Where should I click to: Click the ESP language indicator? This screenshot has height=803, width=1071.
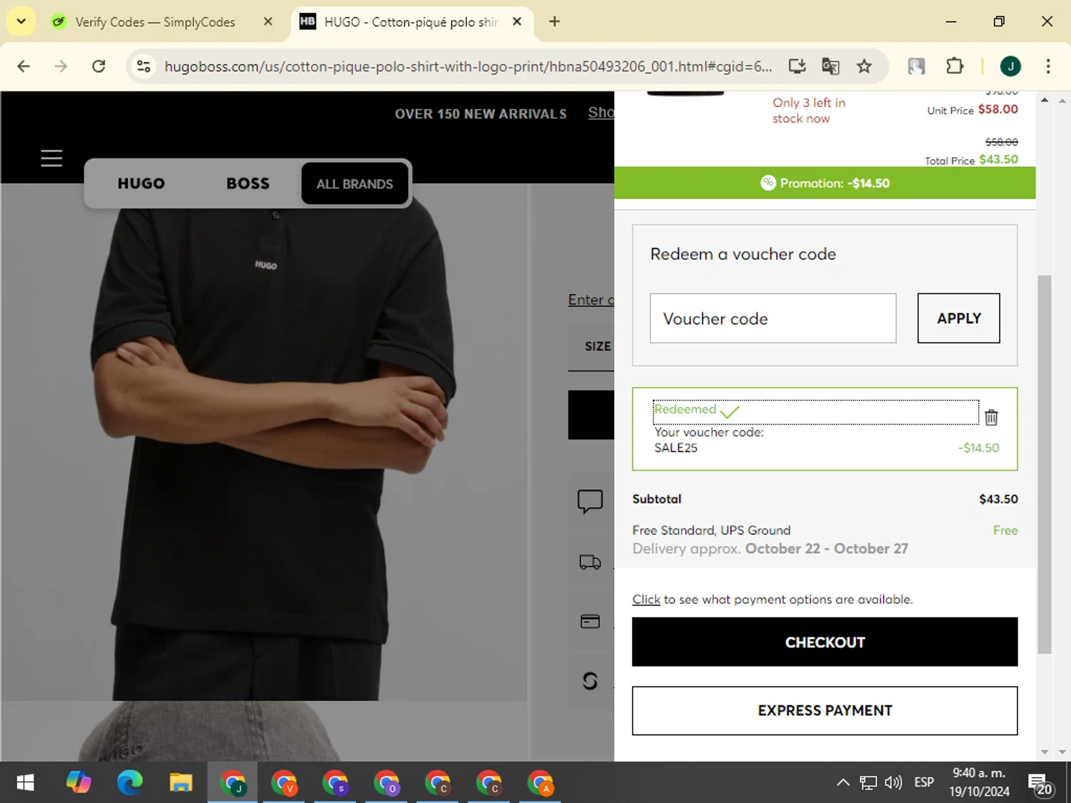(924, 783)
